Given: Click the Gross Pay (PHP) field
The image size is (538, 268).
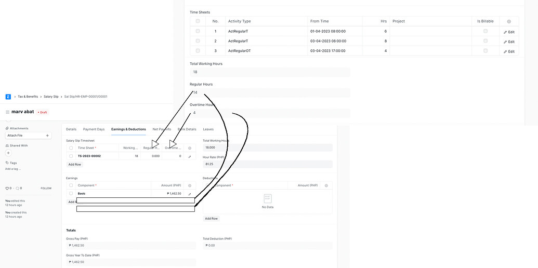Looking at the screenshot, I should [x=131, y=246].
